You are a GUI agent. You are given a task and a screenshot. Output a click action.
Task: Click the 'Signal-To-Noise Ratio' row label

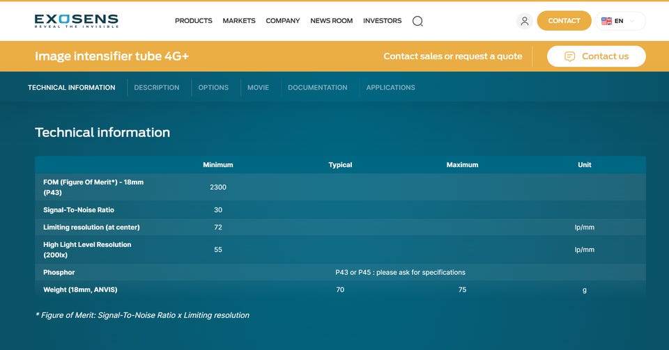pyautogui.click(x=79, y=210)
